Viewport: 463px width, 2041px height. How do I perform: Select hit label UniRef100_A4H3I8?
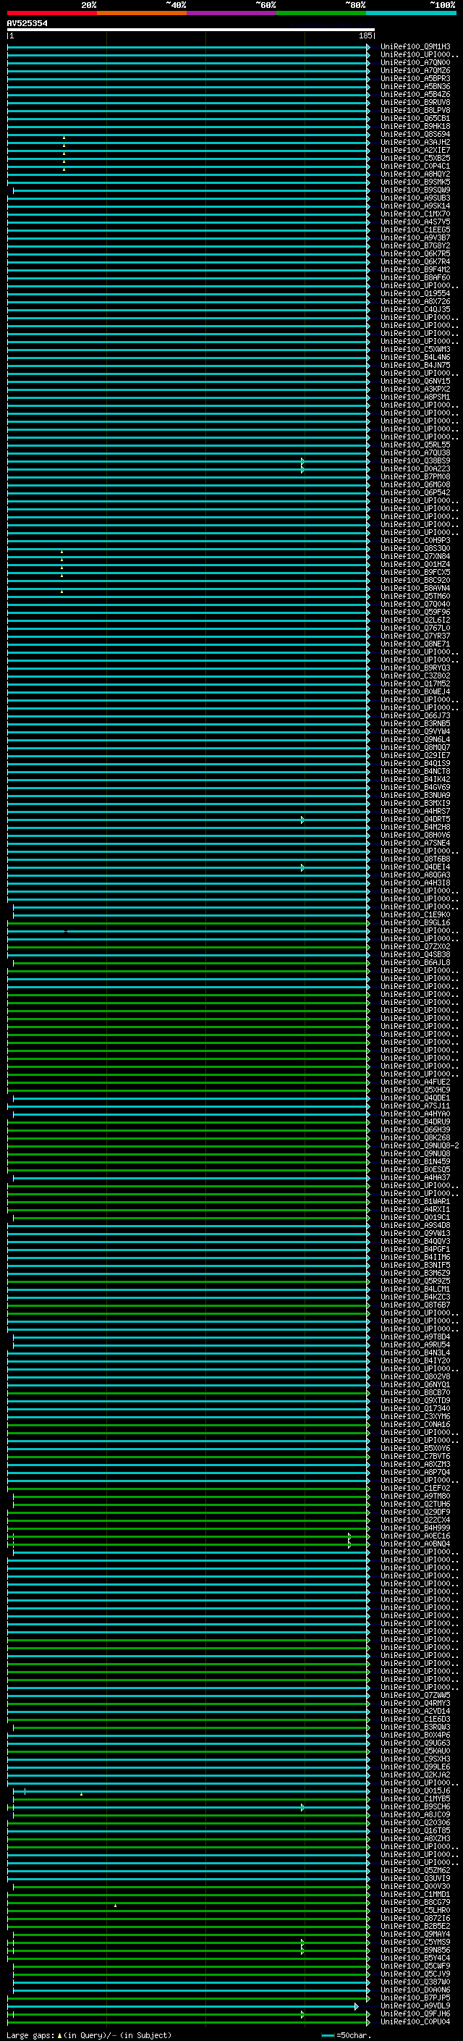[415, 883]
